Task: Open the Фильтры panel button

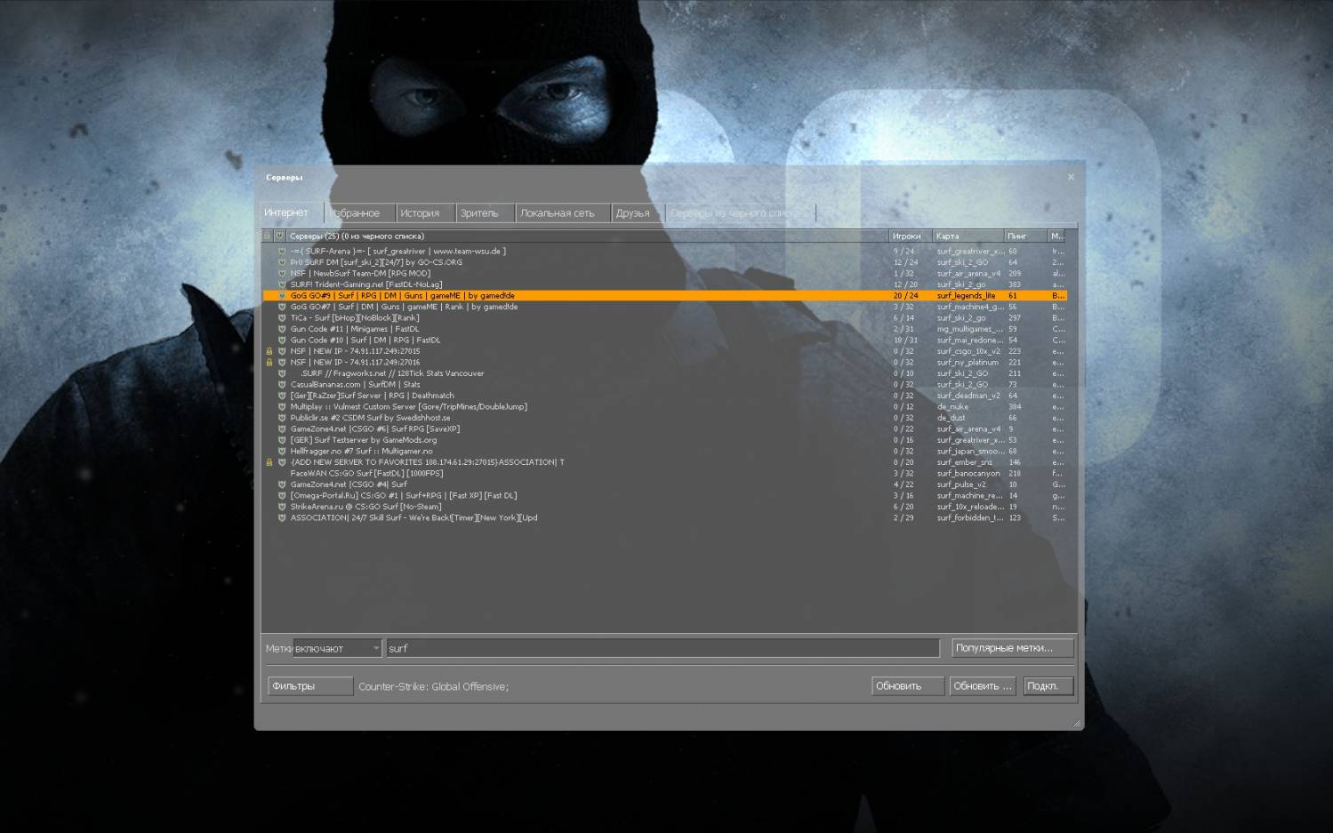Action: point(309,686)
